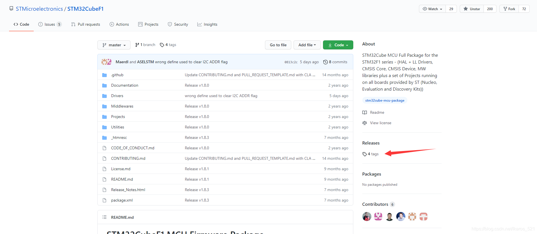Open the README.md table of contents icon

(x=104, y=217)
